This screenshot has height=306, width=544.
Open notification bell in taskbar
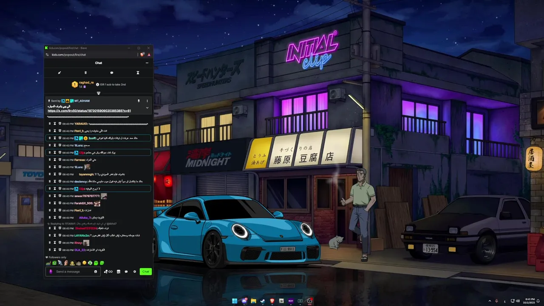[538, 301]
